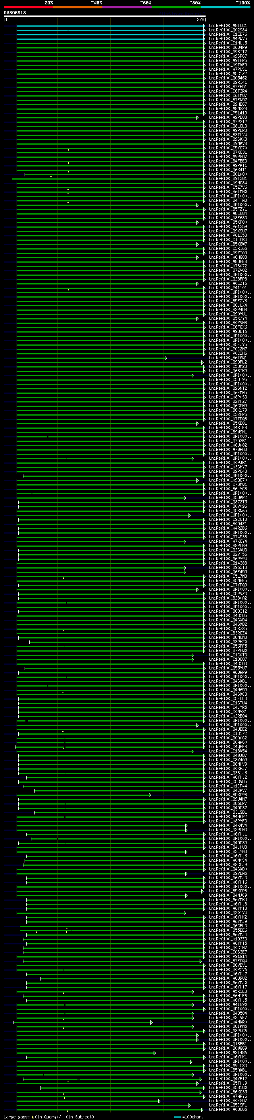This screenshot has height=1120, width=254.
Task: Select the UniRef100_B6TMH0 hit
Action: [227, 192]
